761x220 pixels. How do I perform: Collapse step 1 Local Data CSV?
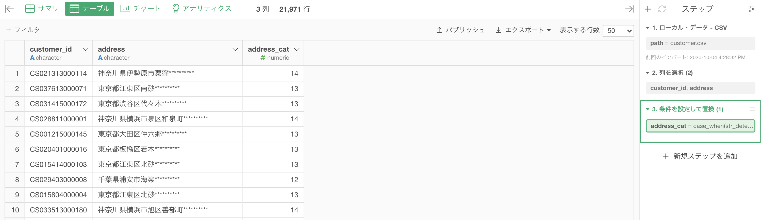click(x=648, y=28)
